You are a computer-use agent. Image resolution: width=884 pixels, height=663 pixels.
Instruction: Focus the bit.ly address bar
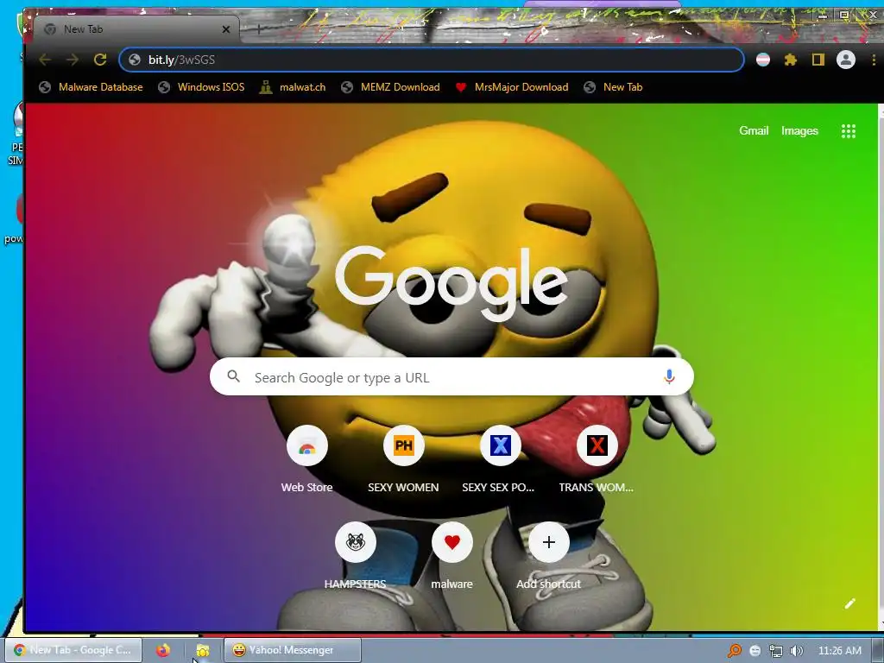point(432,60)
